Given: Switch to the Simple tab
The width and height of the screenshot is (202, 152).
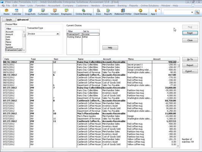Looking at the screenshot, I should pyautogui.click(x=9, y=20).
